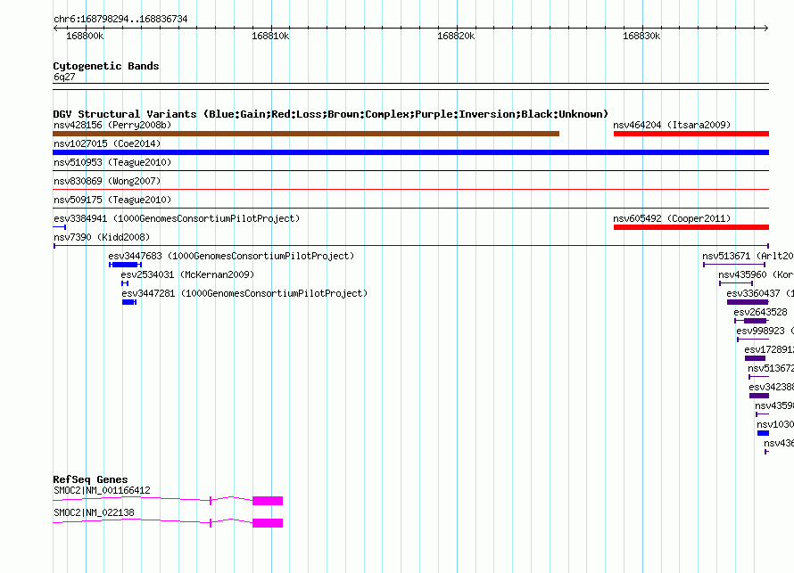794x573 pixels.
Task: Click the esv3384941 (1000GenomesConsortiumPilotProject) label
Action: point(177,218)
